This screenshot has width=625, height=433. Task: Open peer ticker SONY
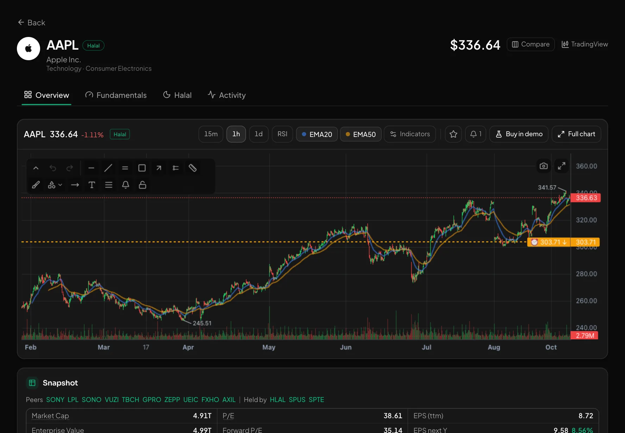pyautogui.click(x=55, y=400)
